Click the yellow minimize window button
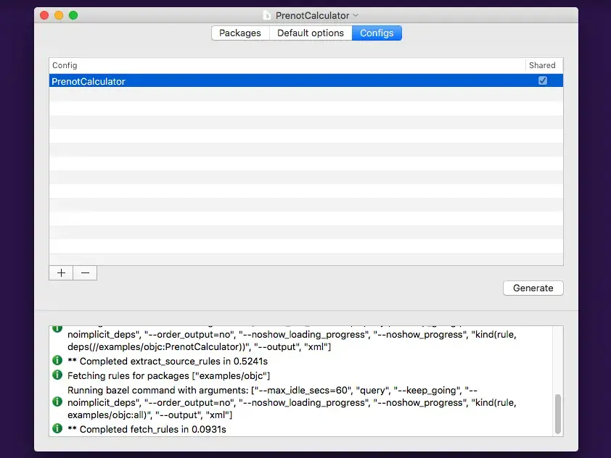 point(59,15)
